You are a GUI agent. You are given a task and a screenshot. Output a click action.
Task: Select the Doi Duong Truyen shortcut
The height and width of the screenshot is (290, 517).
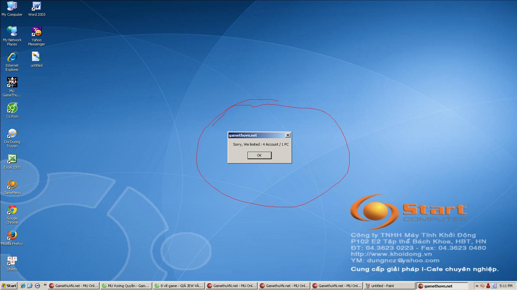tap(12, 134)
